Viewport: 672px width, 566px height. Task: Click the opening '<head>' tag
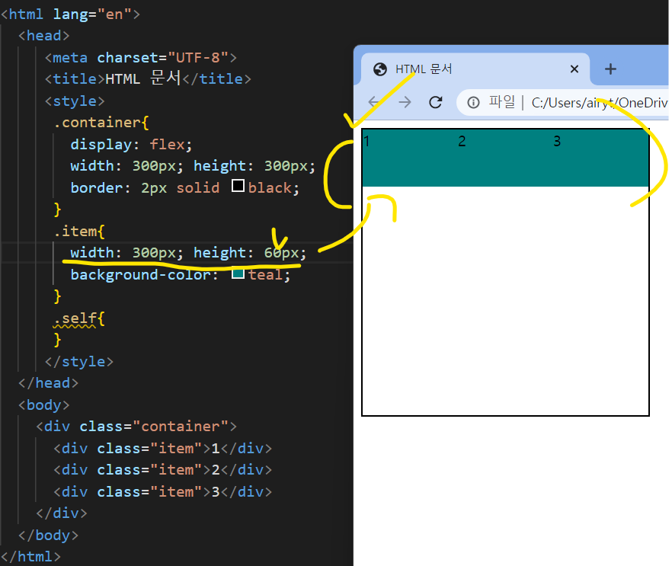43,36
